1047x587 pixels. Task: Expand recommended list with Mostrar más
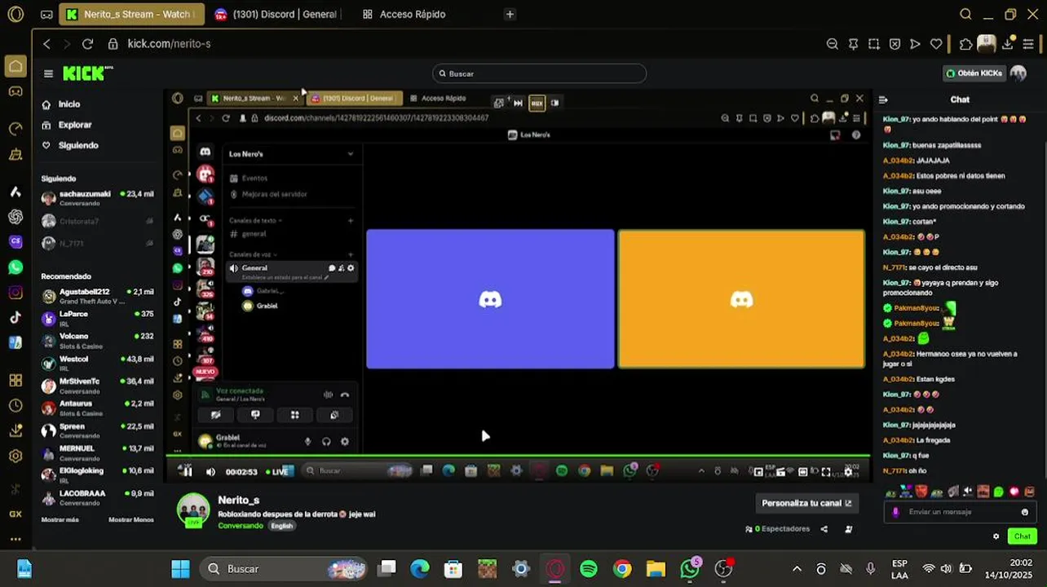tap(60, 519)
